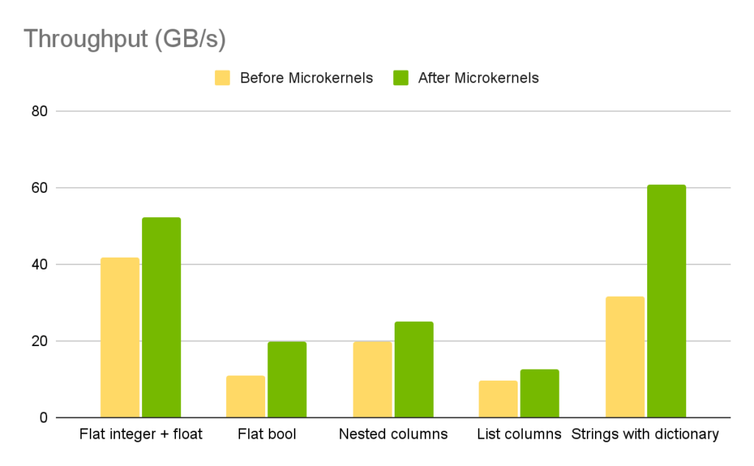Image resolution: width=754 pixels, height=466 pixels.
Task: Click the Throughput (GB/s) chart title
Action: coord(124,39)
